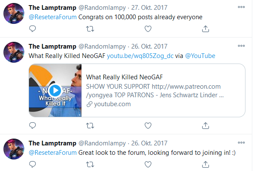The image size is (254, 171).
Task: Retweet the Great look to the forum tweet
Action: coord(90,164)
